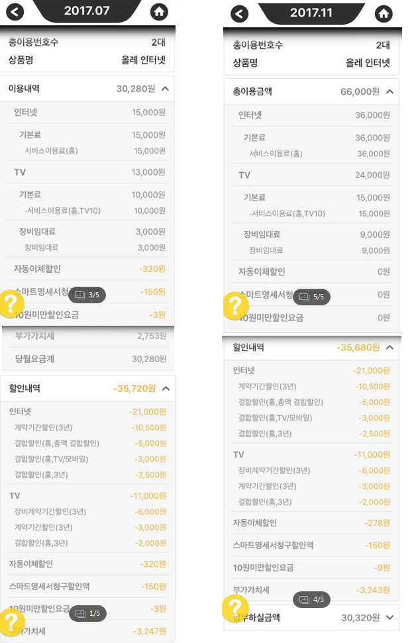418x643 pixels.
Task: Tap the 5/5 image counter badge
Action: tap(311, 297)
